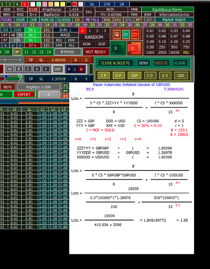Select number tab 20

92,25
